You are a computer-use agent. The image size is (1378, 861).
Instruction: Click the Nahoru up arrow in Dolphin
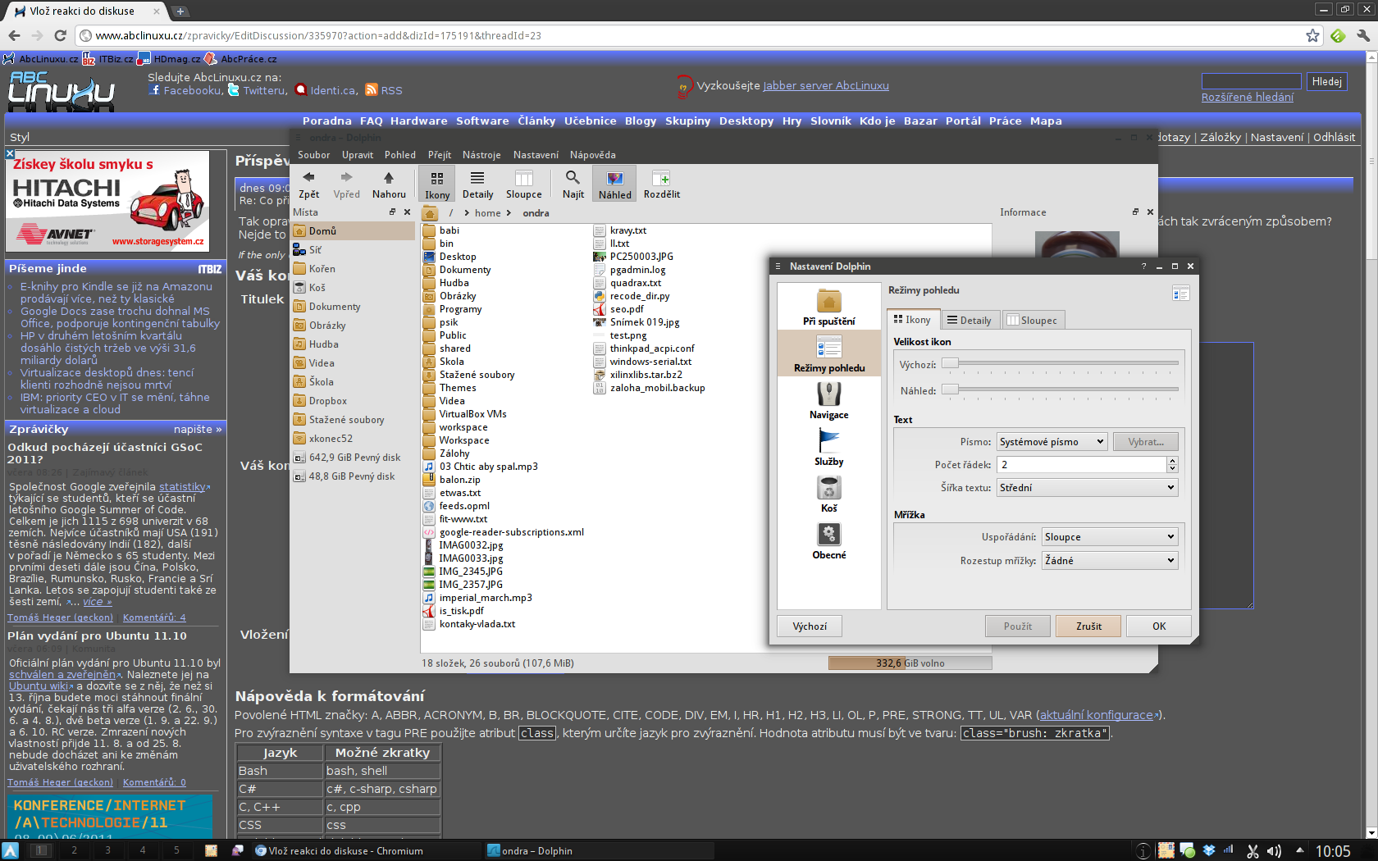pos(389,184)
